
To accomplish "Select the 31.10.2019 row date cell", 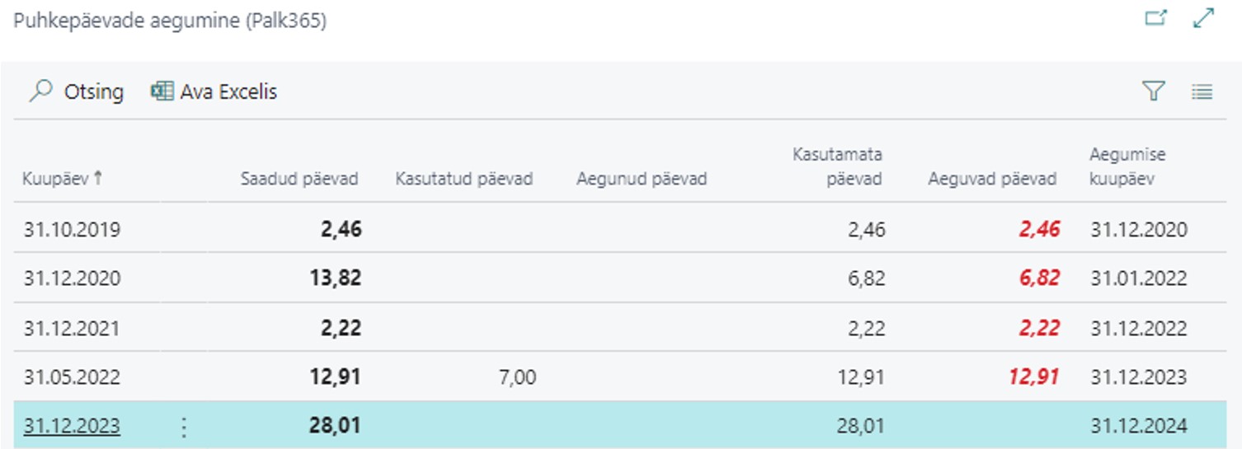I will (72, 229).
